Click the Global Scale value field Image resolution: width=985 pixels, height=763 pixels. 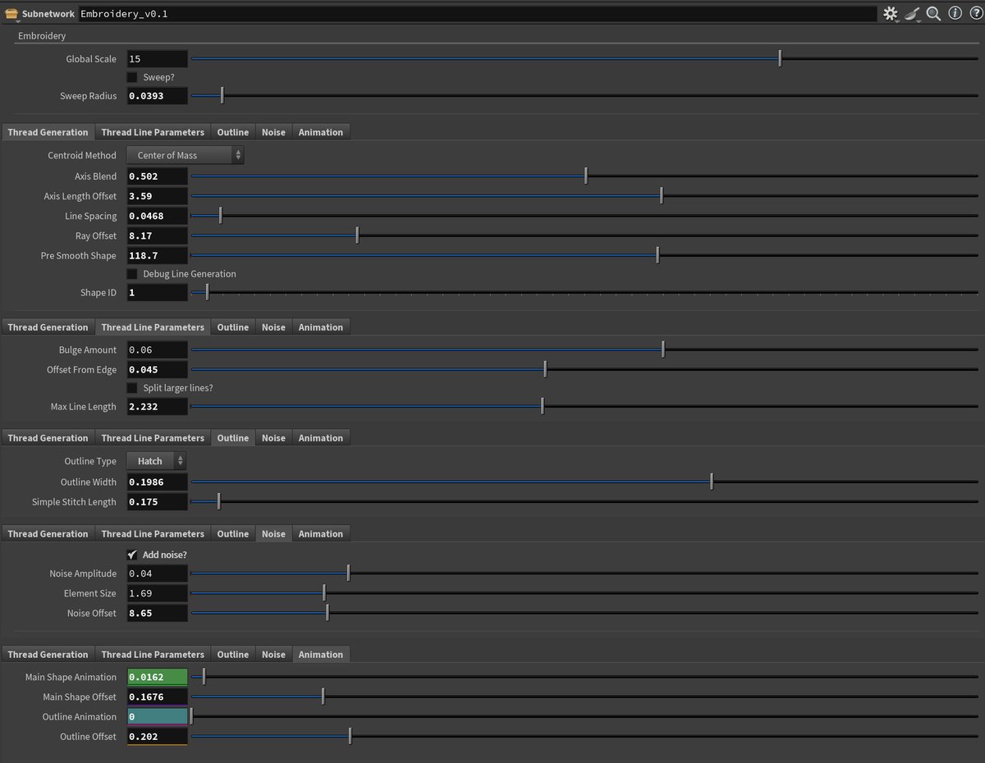pos(157,59)
